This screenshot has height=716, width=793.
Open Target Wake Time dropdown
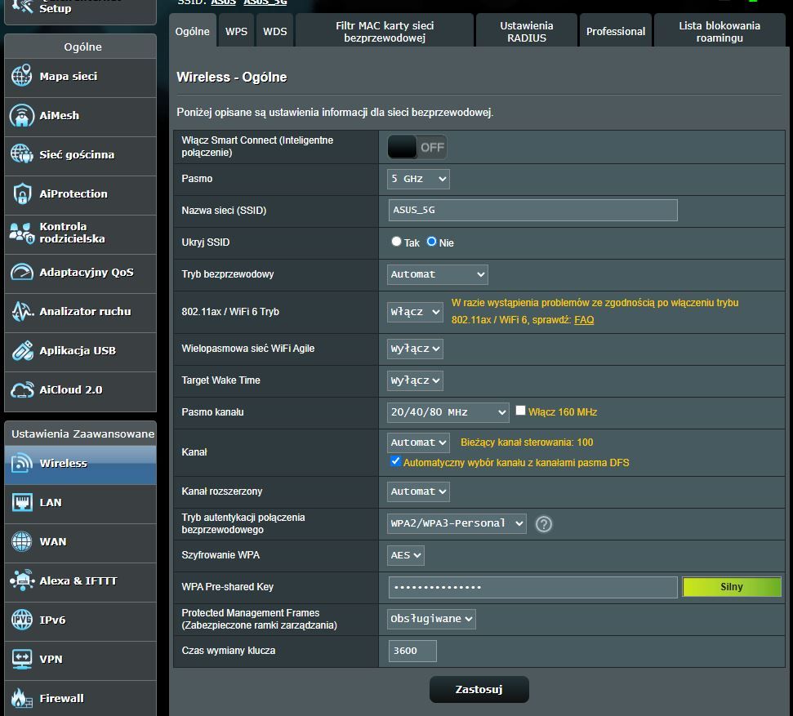coord(415,380)
